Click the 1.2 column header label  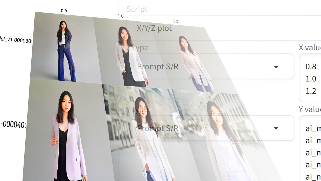pos(176,21)
